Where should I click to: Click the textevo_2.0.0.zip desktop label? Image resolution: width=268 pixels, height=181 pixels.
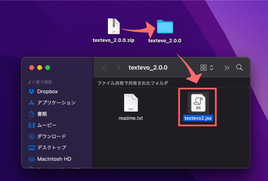click(x=114, y=40)
